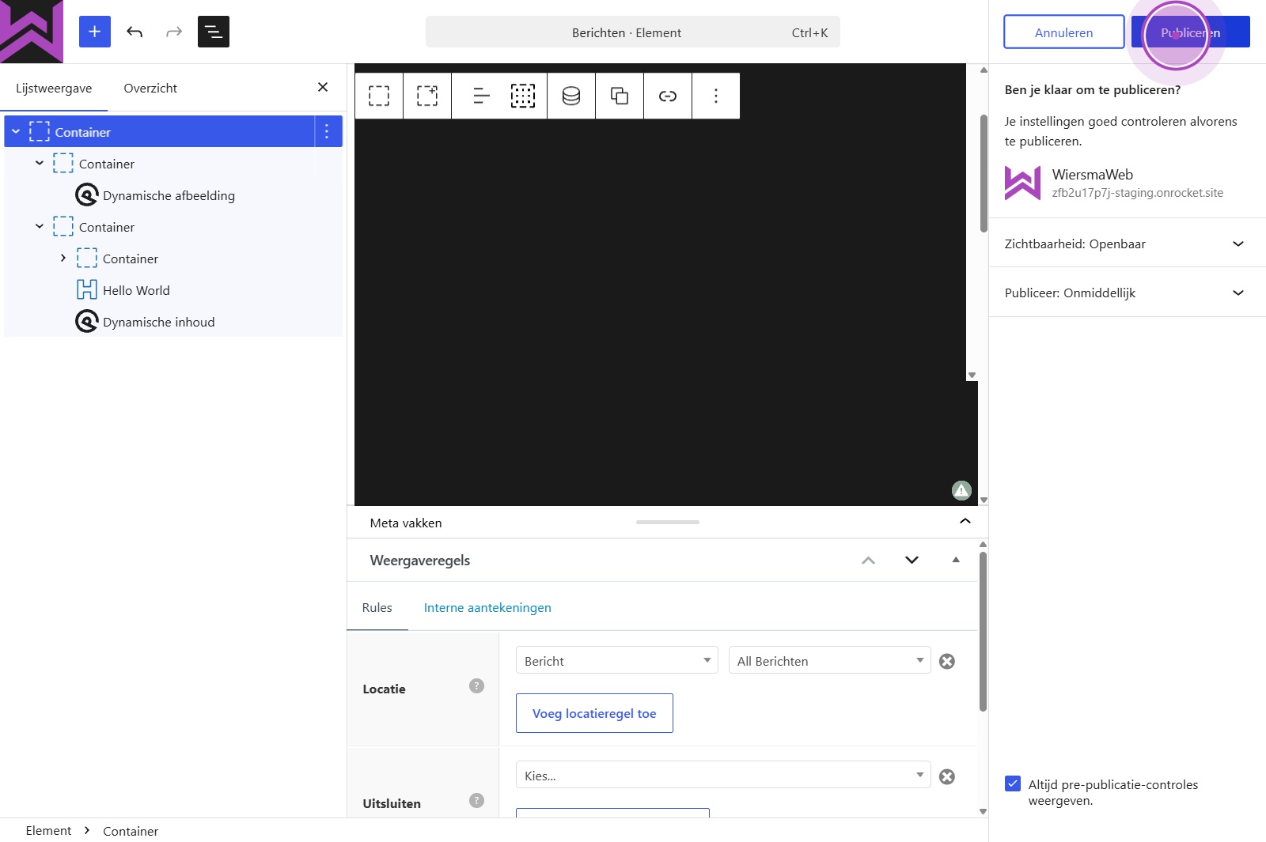Screen dimensions: 1266x842
Task: Open the block inserter plus button
Action: coord(95,32)
